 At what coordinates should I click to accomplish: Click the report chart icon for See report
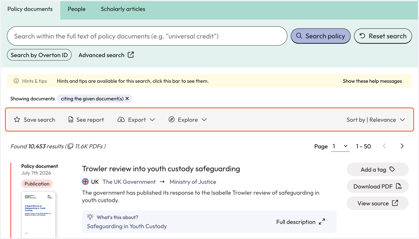click(x=71, y=119)
